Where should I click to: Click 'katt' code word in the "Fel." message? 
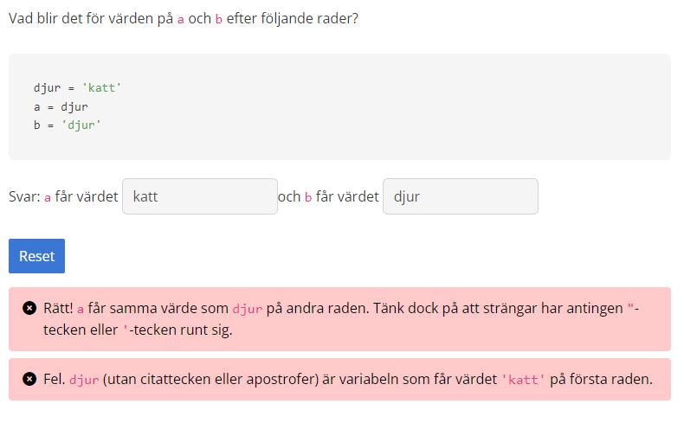[523, 380]
